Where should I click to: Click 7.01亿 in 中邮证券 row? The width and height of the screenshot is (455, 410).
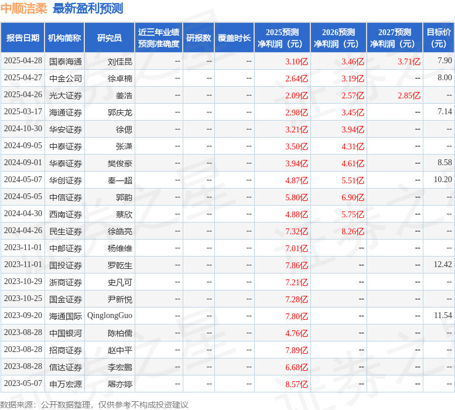point(296,248)
